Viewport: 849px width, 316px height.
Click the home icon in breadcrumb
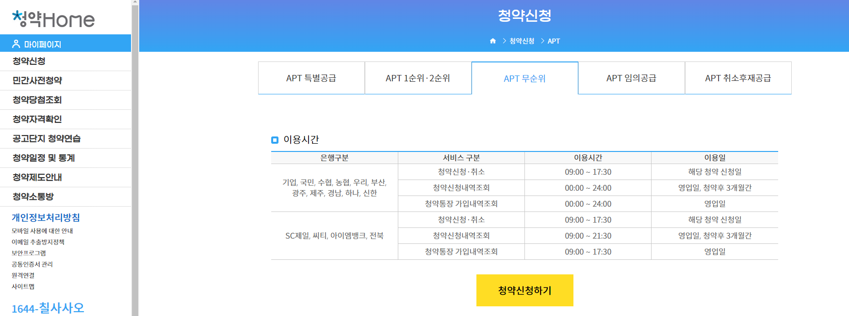coord(493,41)
